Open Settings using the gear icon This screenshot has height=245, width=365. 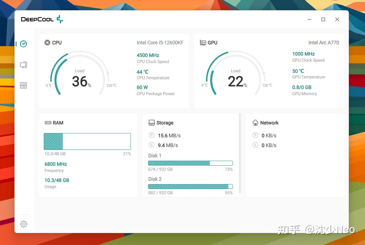[23, 224]
